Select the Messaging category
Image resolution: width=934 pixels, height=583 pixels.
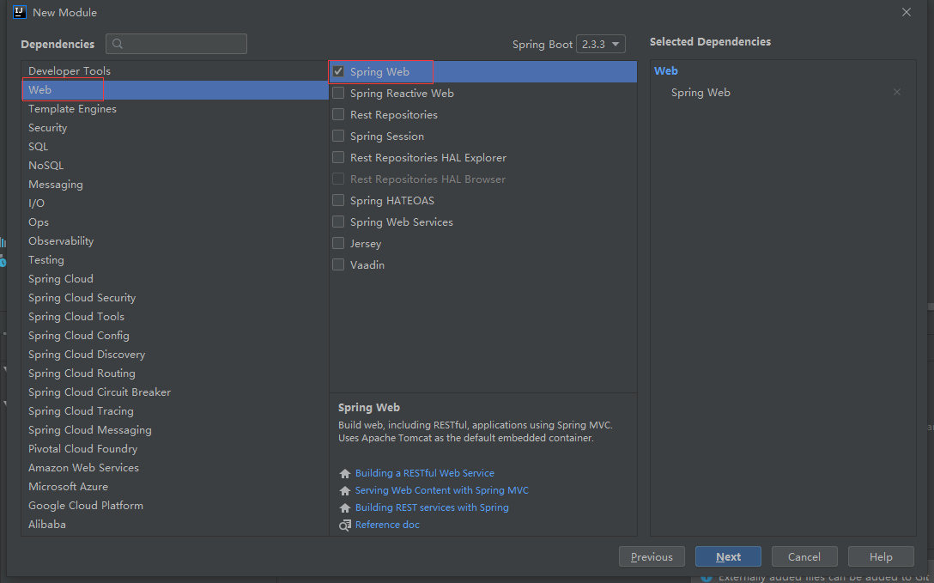(174, 185)
